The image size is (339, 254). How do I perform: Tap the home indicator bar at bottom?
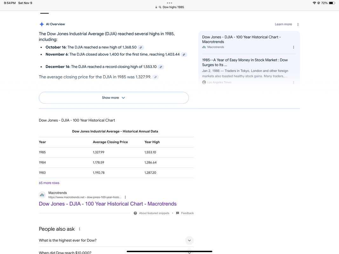point(170,251)
